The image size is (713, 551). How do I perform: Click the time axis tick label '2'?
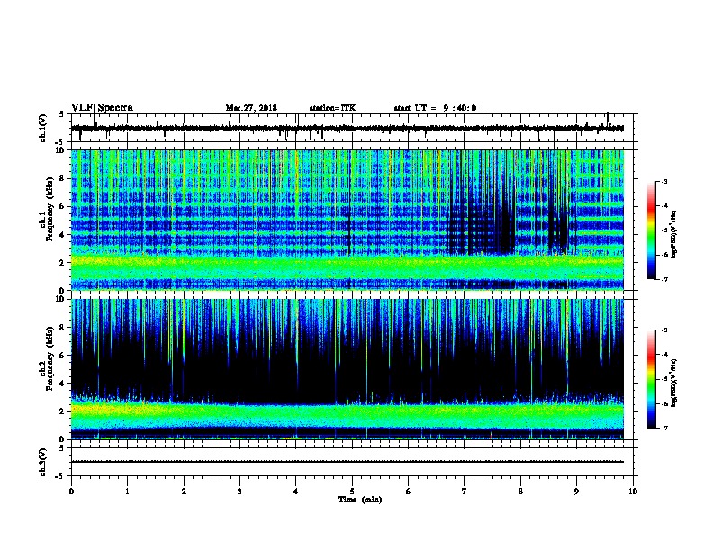184,492
